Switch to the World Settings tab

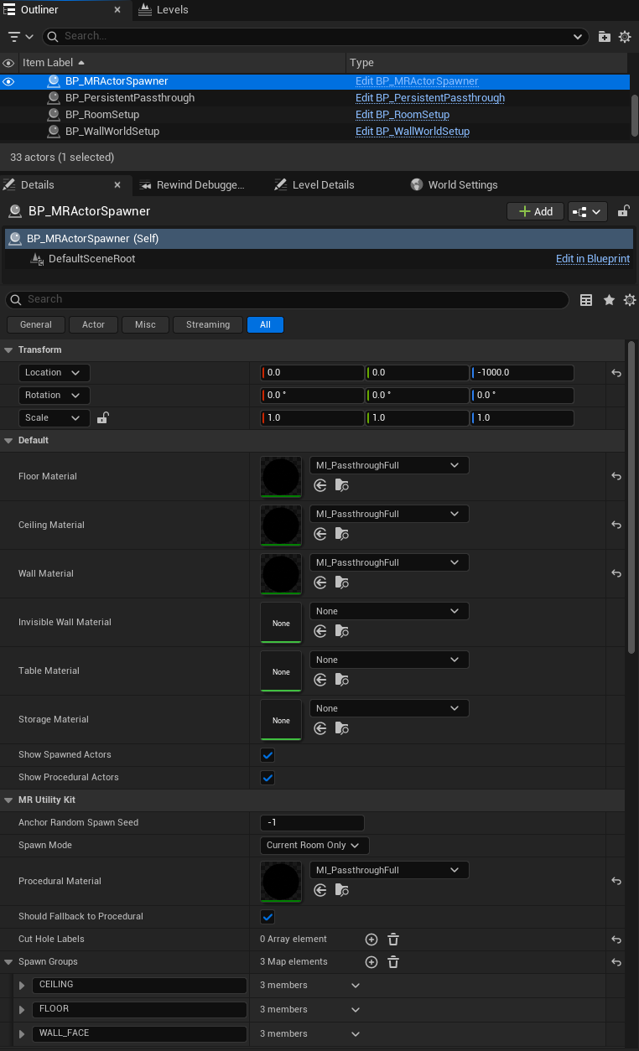click(x=462, y=185)
